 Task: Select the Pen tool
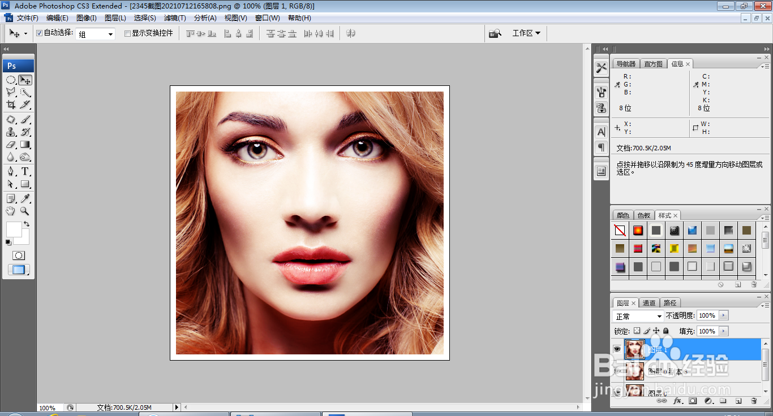point(11,172)
